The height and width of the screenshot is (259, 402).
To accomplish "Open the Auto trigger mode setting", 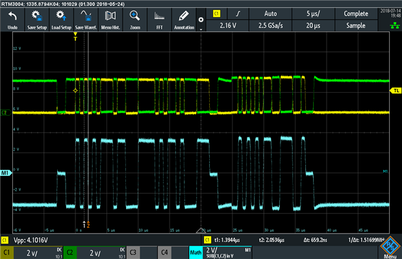I will (x=270, y=14).
